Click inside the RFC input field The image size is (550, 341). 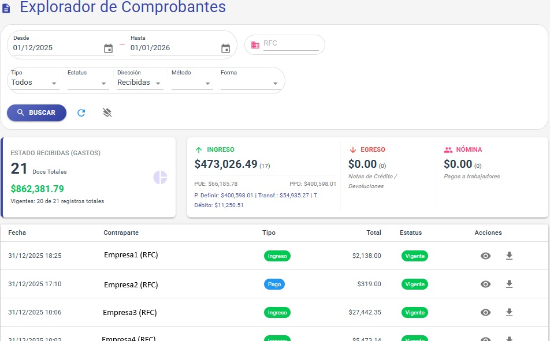[292, 44]
